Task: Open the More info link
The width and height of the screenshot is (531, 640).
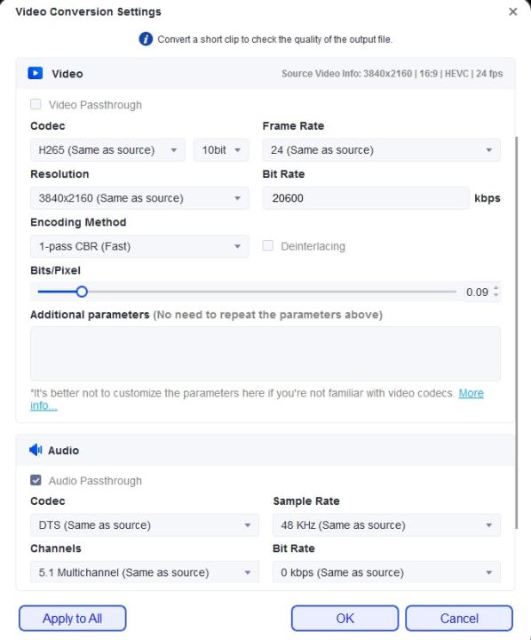Action: click(x=471, y=393)
